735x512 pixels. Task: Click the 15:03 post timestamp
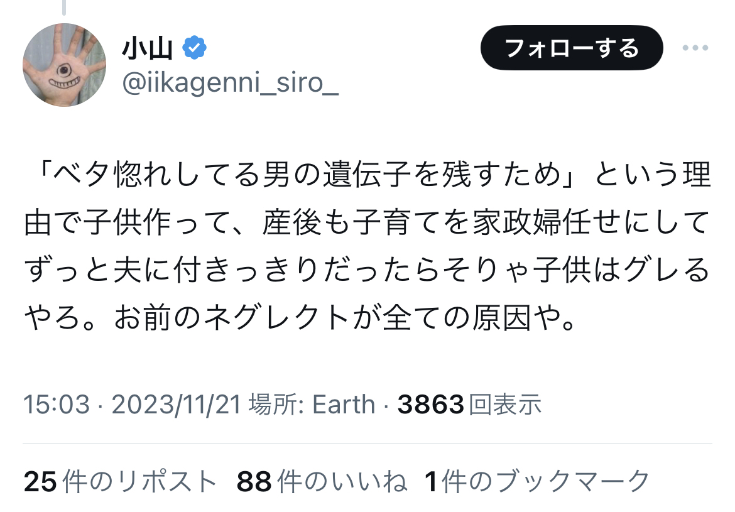click(56, 405)
